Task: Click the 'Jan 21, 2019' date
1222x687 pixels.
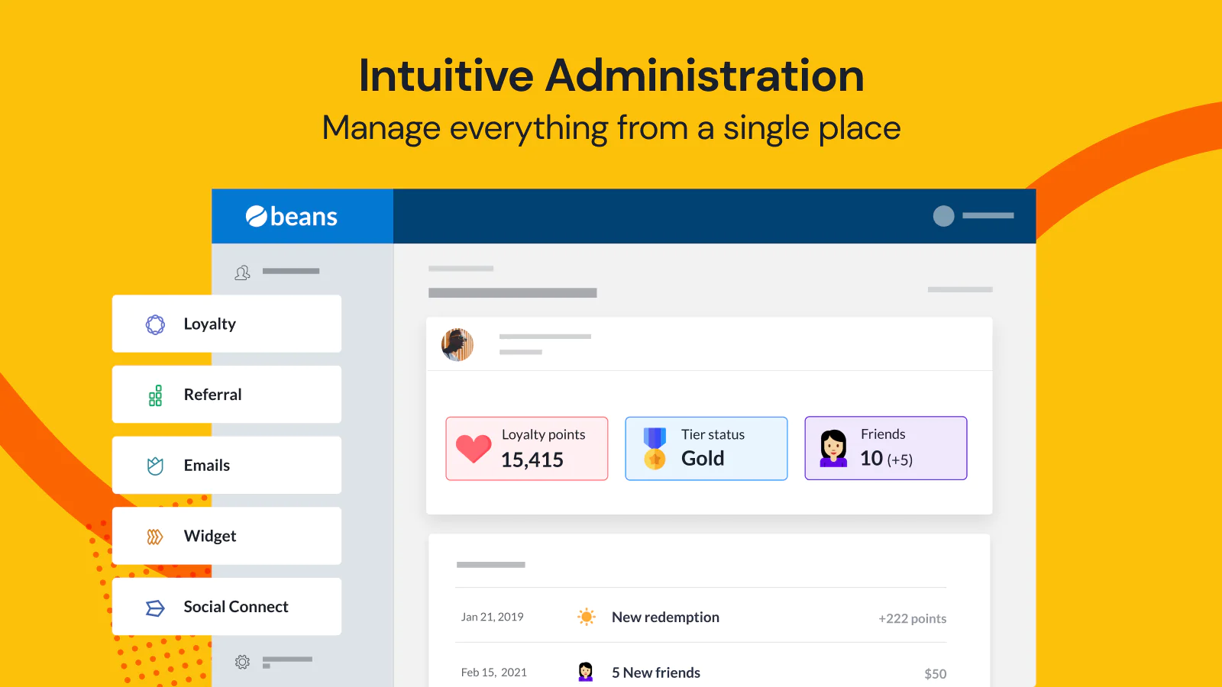Action: click(x=493, y=617)
